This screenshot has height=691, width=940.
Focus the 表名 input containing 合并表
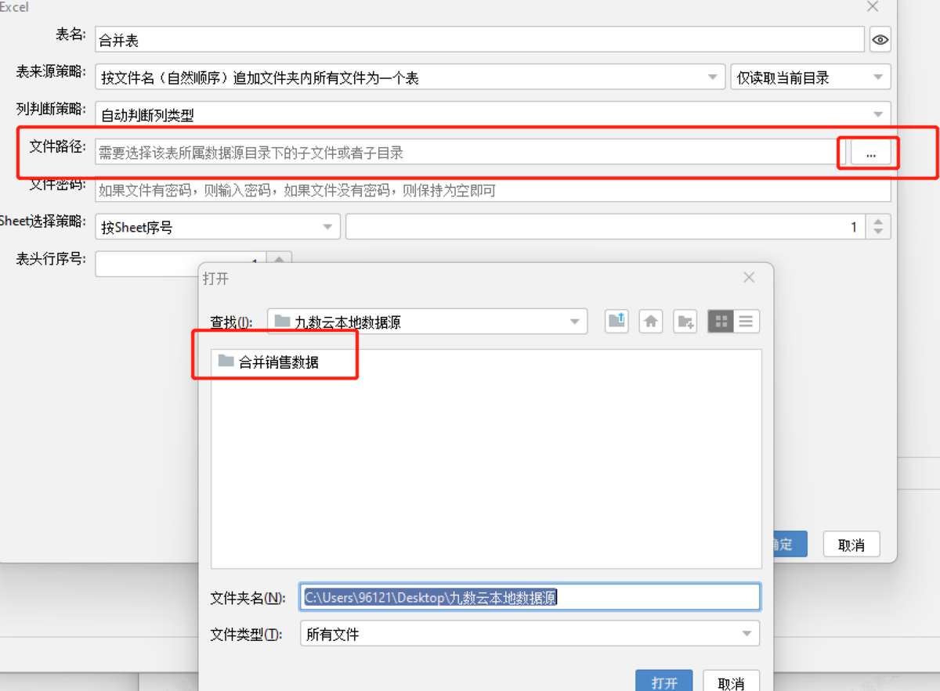click(480, 40)
